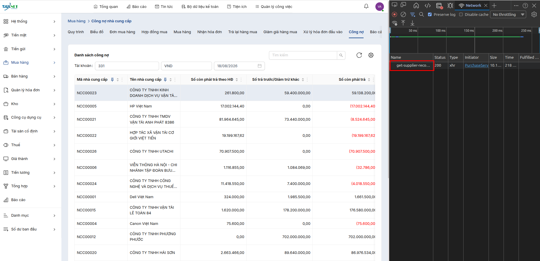Refresh the debt list
Viewport: 540px width, 261px height.
[x=359, y=55]
